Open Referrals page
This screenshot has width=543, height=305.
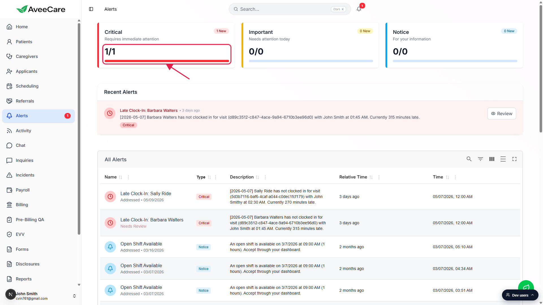coord(38,101)
